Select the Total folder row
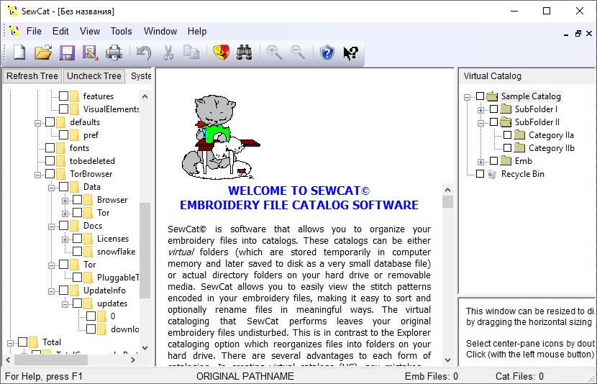597x384 pixels. pyautogui.click(x=52, y=342)
